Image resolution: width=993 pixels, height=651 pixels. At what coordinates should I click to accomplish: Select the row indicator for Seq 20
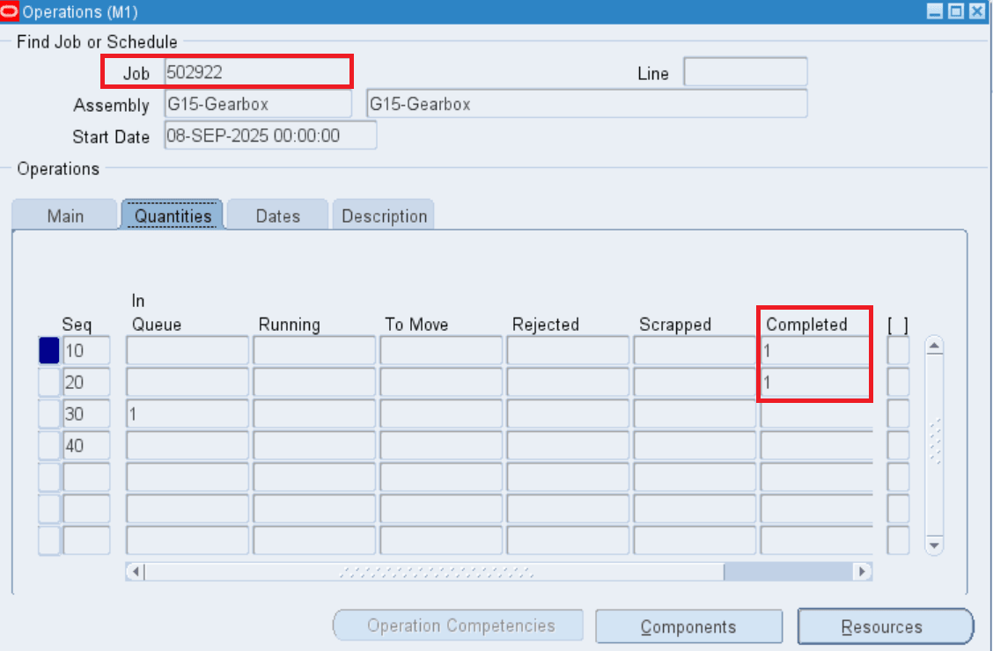click(48, 382)
